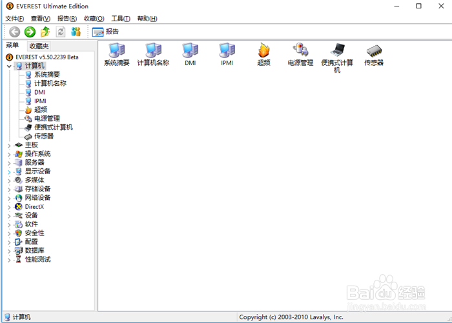
Task: Expand the 服务器 tree node
Action: pos(9,163)
